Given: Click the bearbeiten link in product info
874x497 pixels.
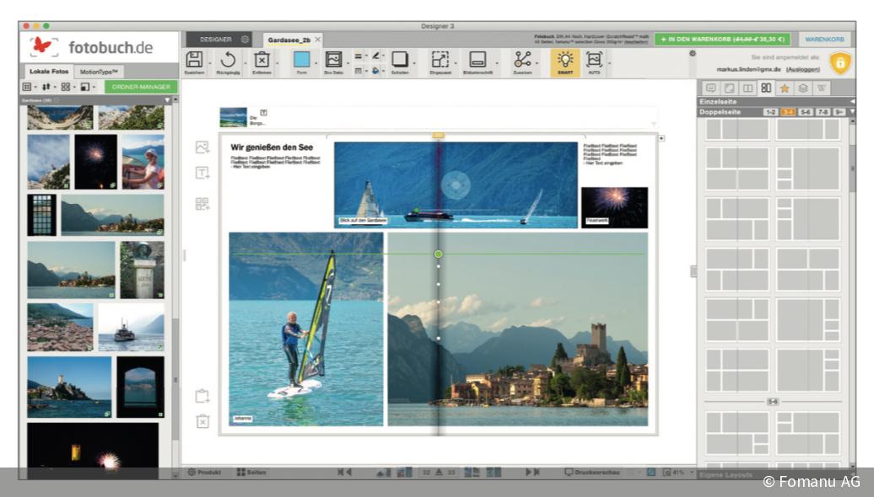Looking at the screenshot, I should (x=635, y=42).
